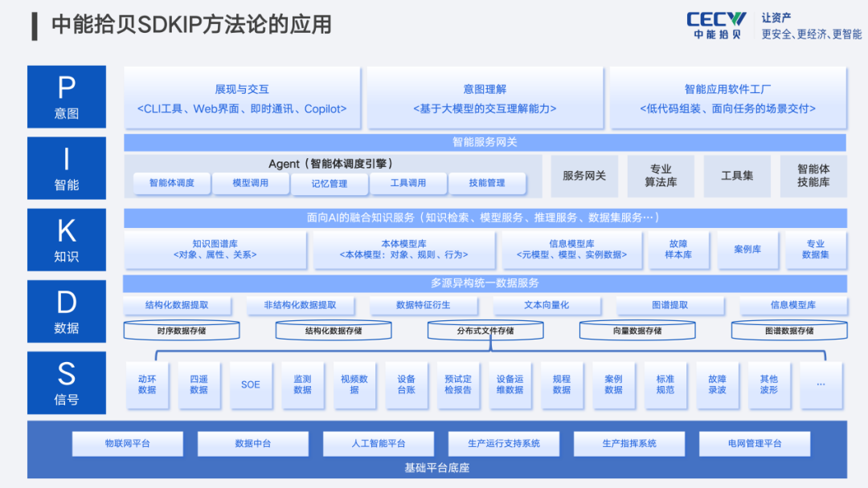
Task: Click the SOE signal tile
Action: [250, 384]
